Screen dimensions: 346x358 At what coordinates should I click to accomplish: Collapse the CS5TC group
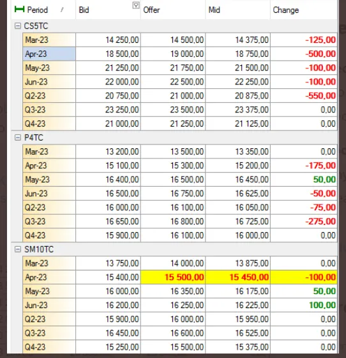click(x=17, y=26)
